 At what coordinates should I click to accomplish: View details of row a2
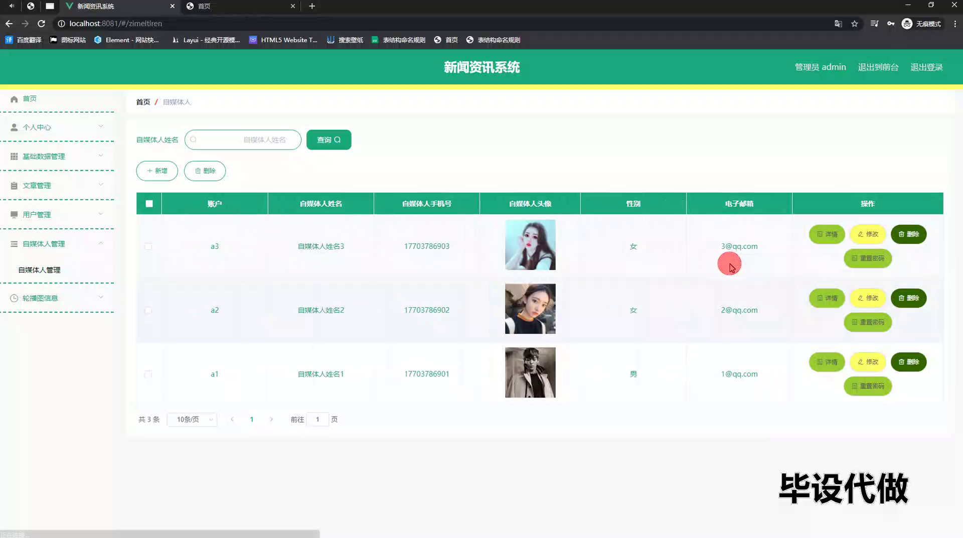click(x=827, y=298)
